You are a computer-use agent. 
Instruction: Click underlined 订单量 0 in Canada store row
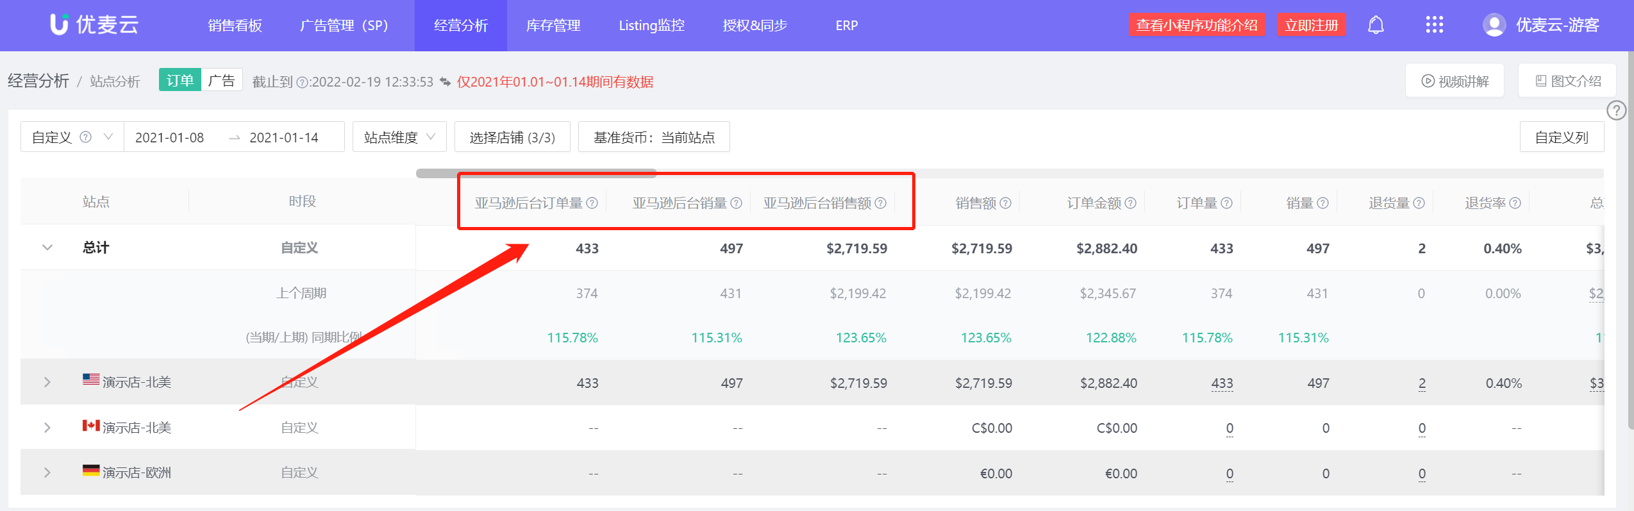[x=1230, y=428]
